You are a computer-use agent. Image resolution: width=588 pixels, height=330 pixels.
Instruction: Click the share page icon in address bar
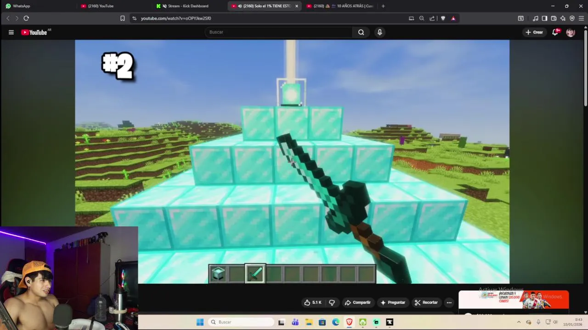pyautogui.click(x=432, y=18)
